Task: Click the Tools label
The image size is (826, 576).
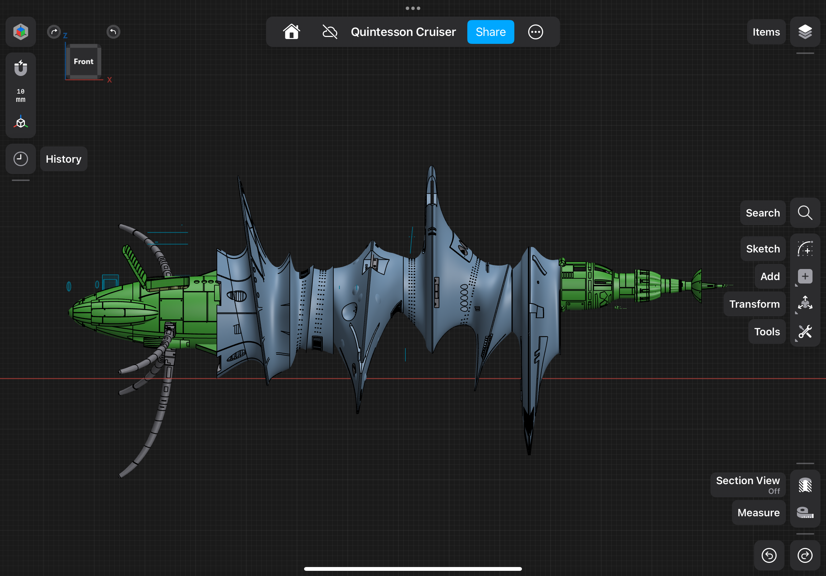Action: tap(767, 332)
